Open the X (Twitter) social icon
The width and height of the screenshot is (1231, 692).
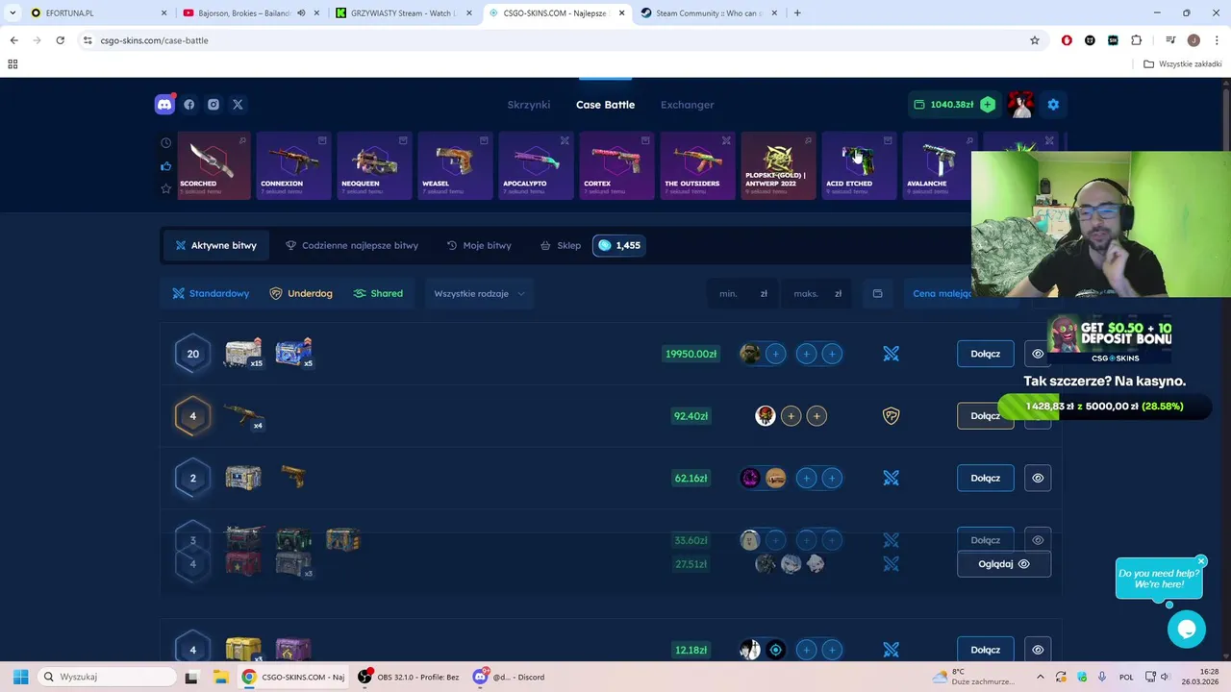238,105
